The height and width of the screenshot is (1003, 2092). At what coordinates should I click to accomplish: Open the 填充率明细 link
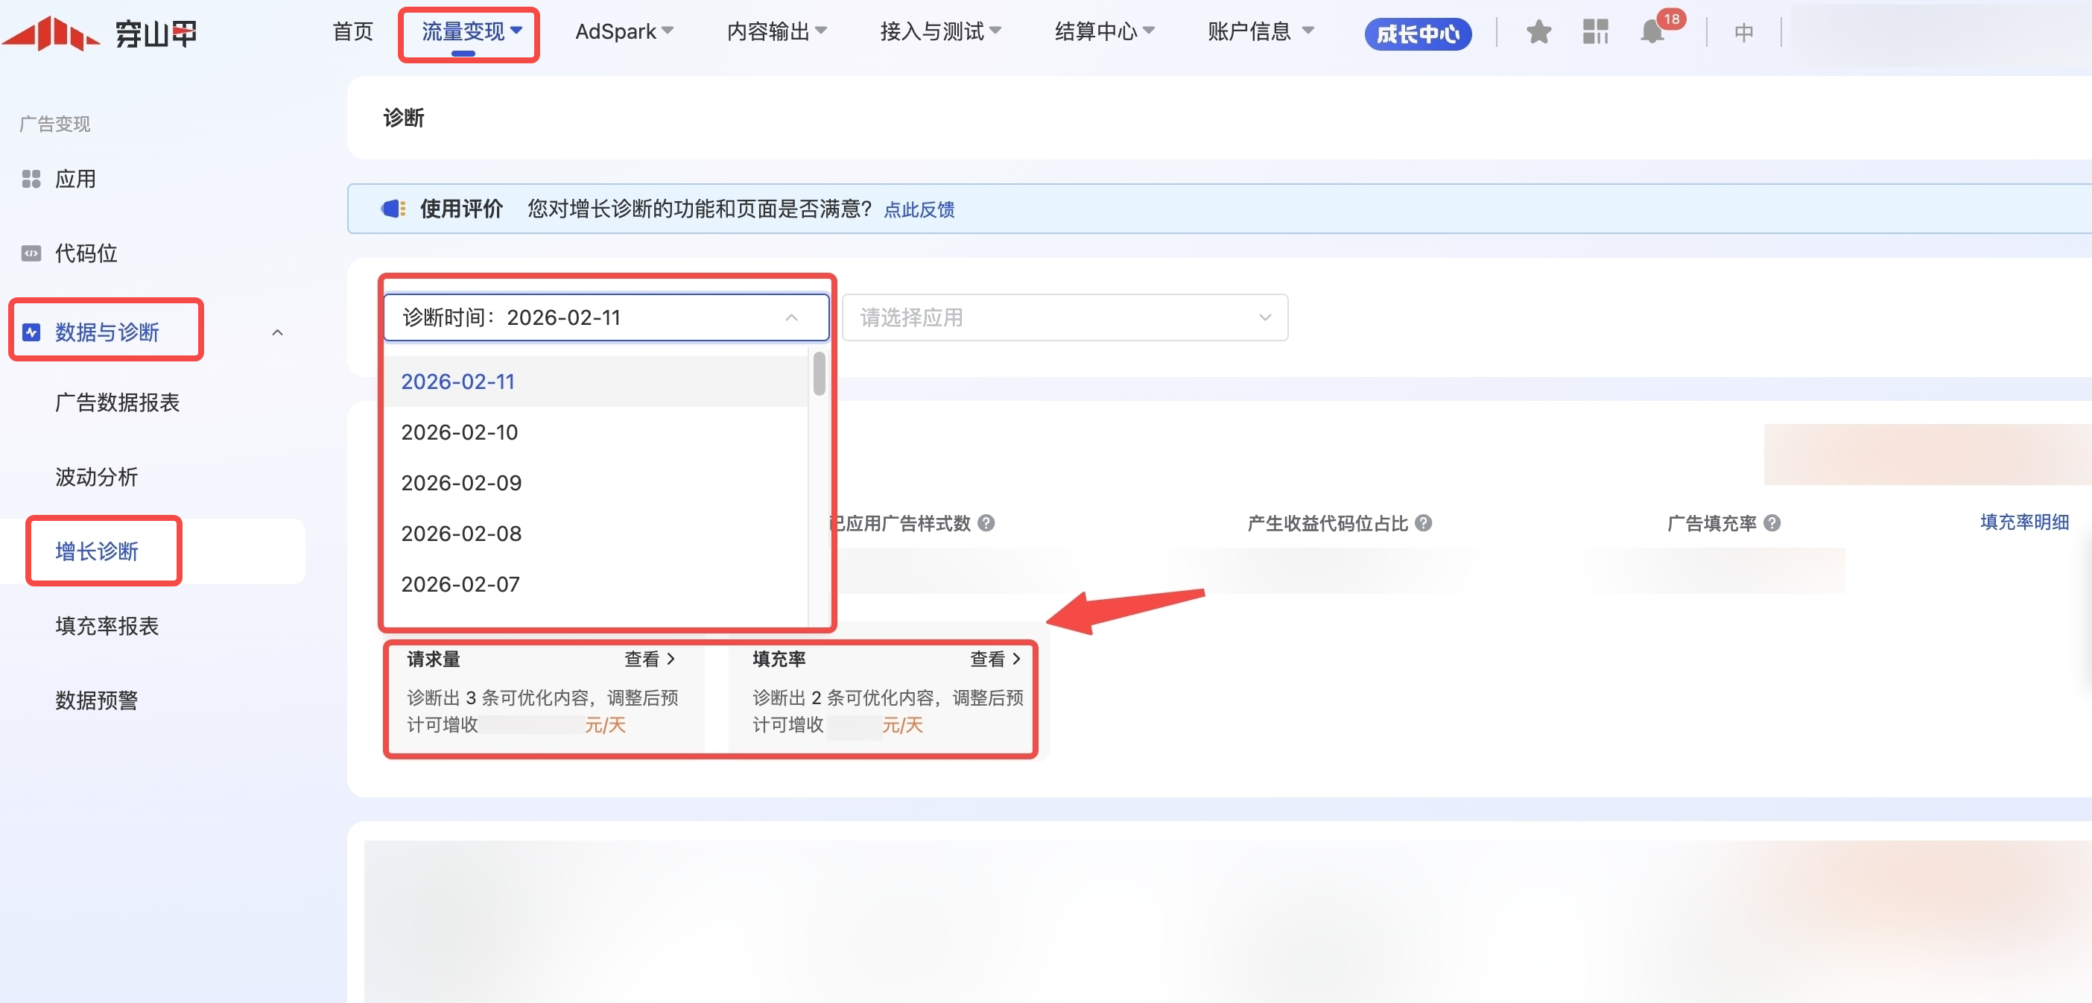[x=2023, y=522]
